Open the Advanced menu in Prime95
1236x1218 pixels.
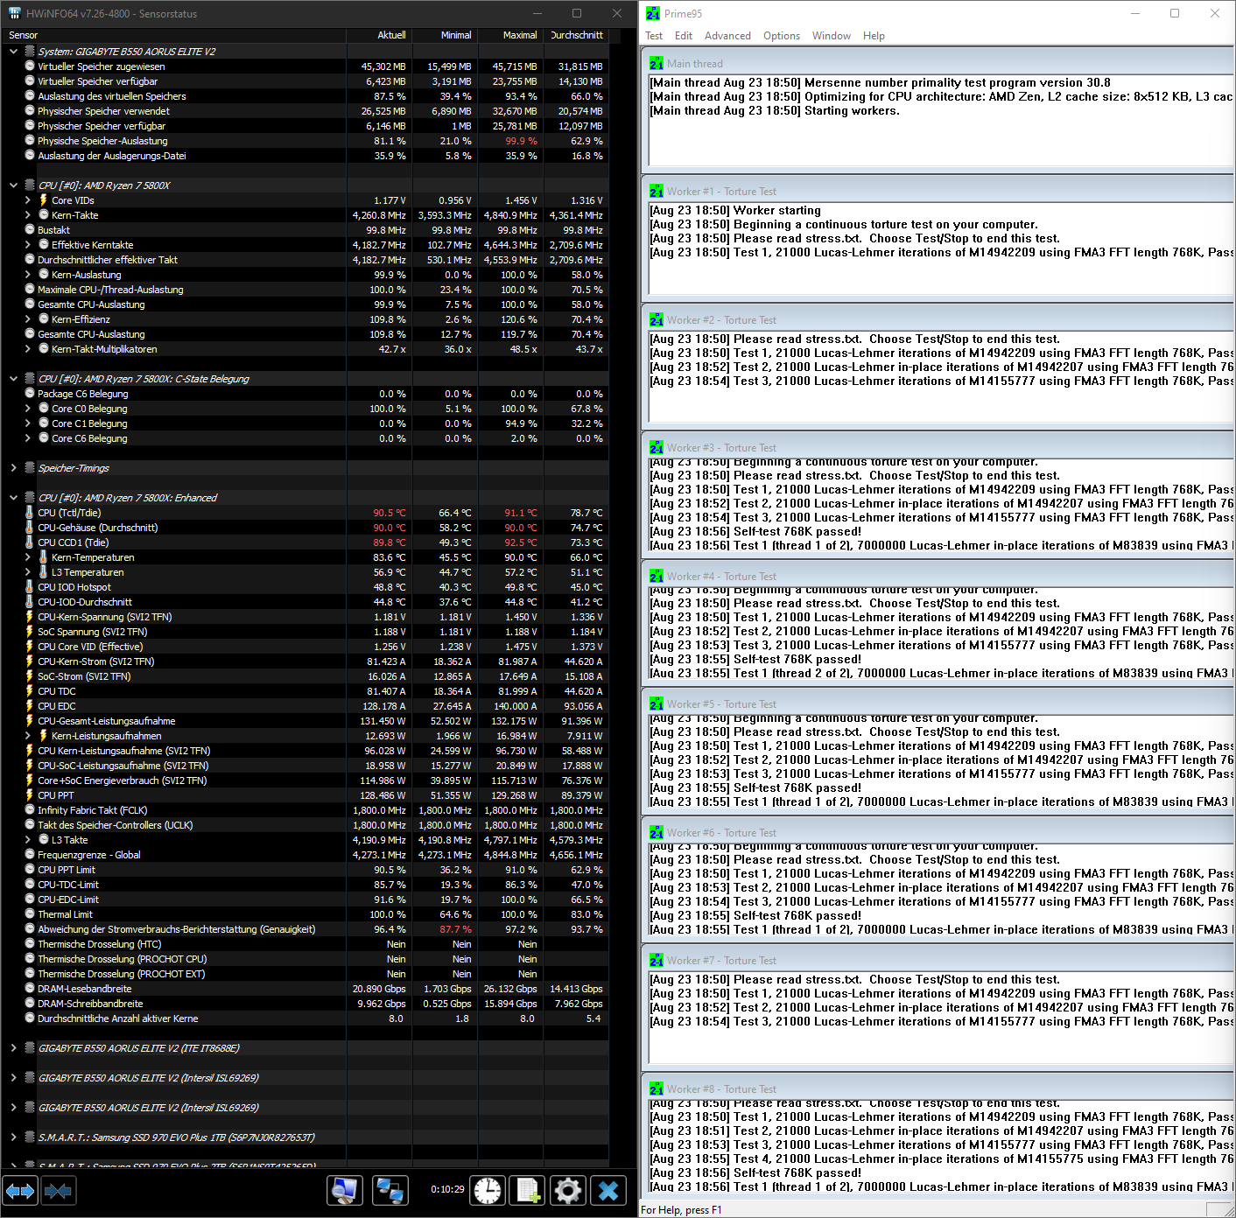tap(727, 36)
